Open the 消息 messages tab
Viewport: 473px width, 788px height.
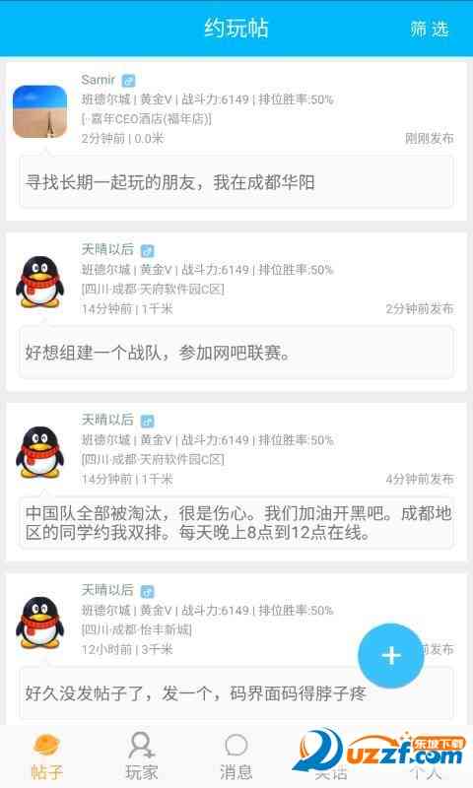pos(236,756)
